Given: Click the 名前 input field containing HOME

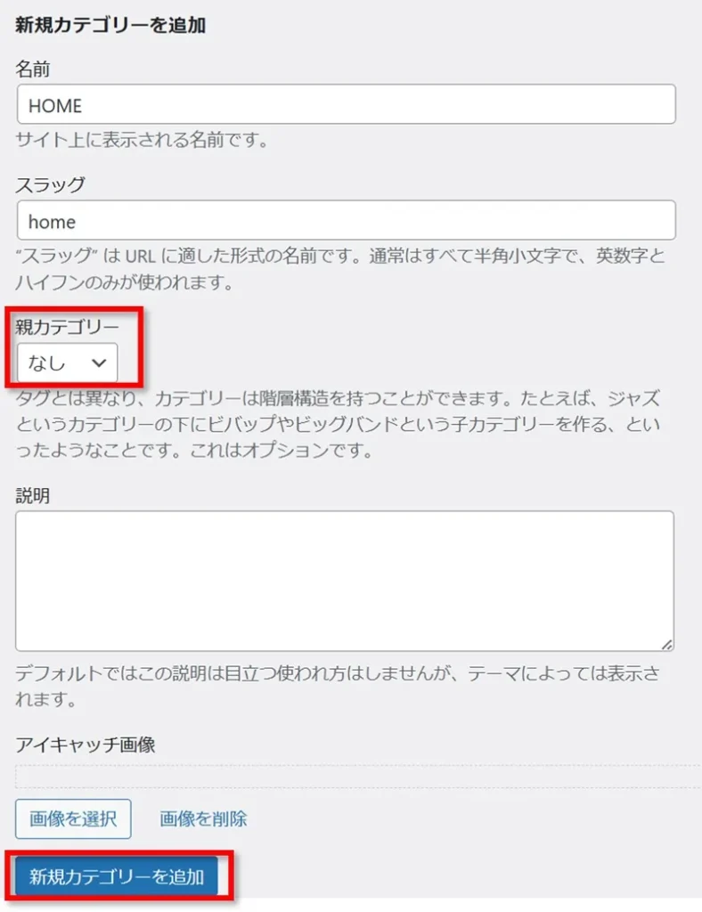Looking at the screenshot, I should 346,104.
